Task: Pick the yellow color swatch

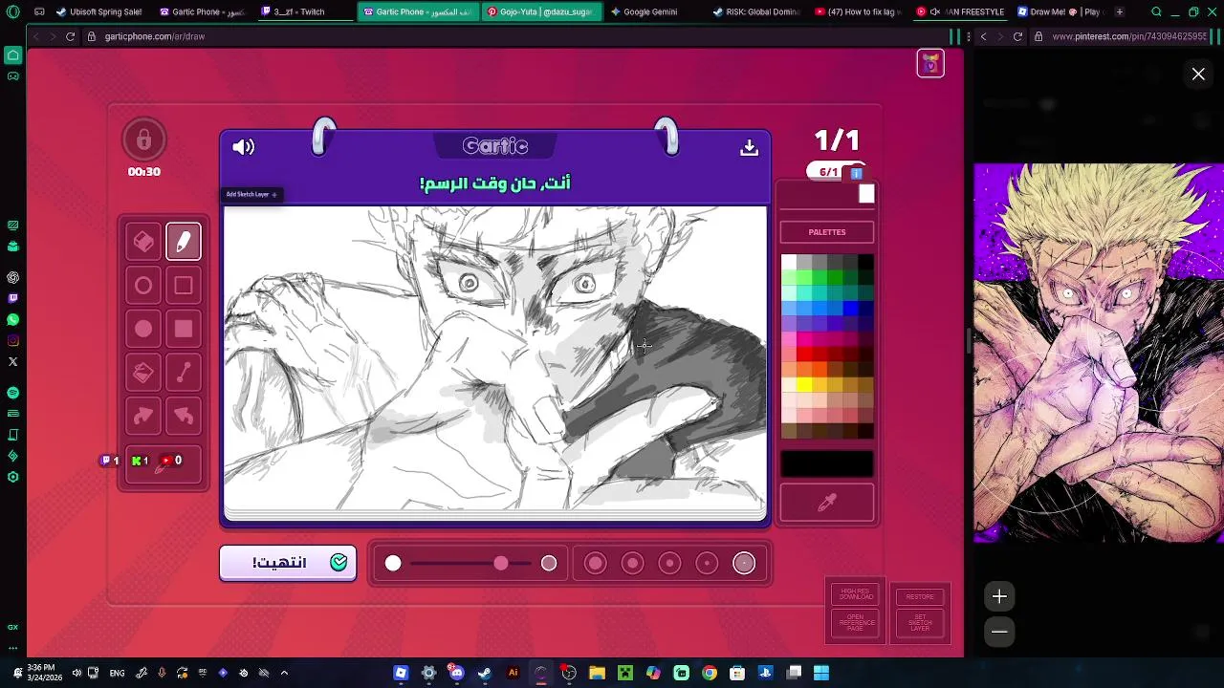Action: [x=804, y=385]
